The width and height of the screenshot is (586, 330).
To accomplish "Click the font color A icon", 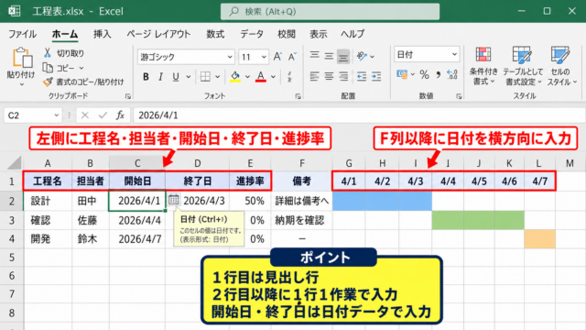I will tap(261, 77).
